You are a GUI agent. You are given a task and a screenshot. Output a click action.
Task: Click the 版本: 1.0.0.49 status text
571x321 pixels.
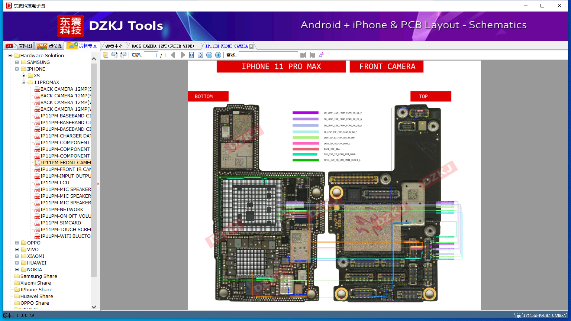(19, 315)
